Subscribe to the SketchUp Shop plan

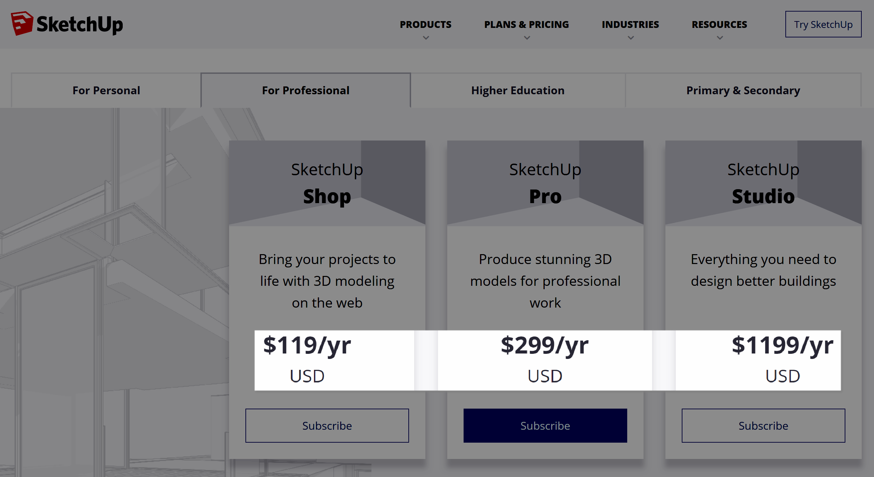pos(327,426)
